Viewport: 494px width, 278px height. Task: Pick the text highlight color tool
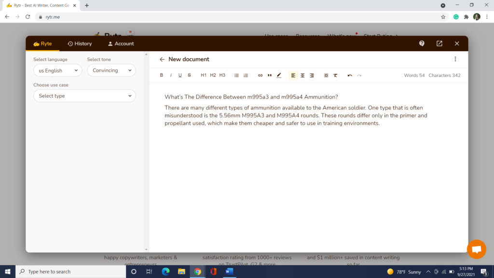point(279,75)
